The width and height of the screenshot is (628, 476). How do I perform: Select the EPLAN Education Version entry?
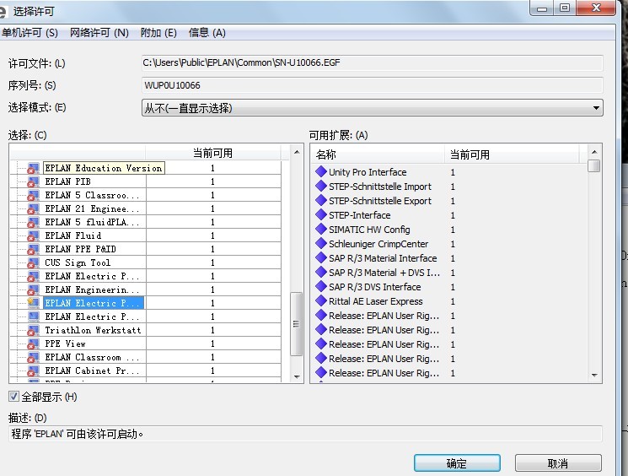pyautogui.click(x=102, y=168)
